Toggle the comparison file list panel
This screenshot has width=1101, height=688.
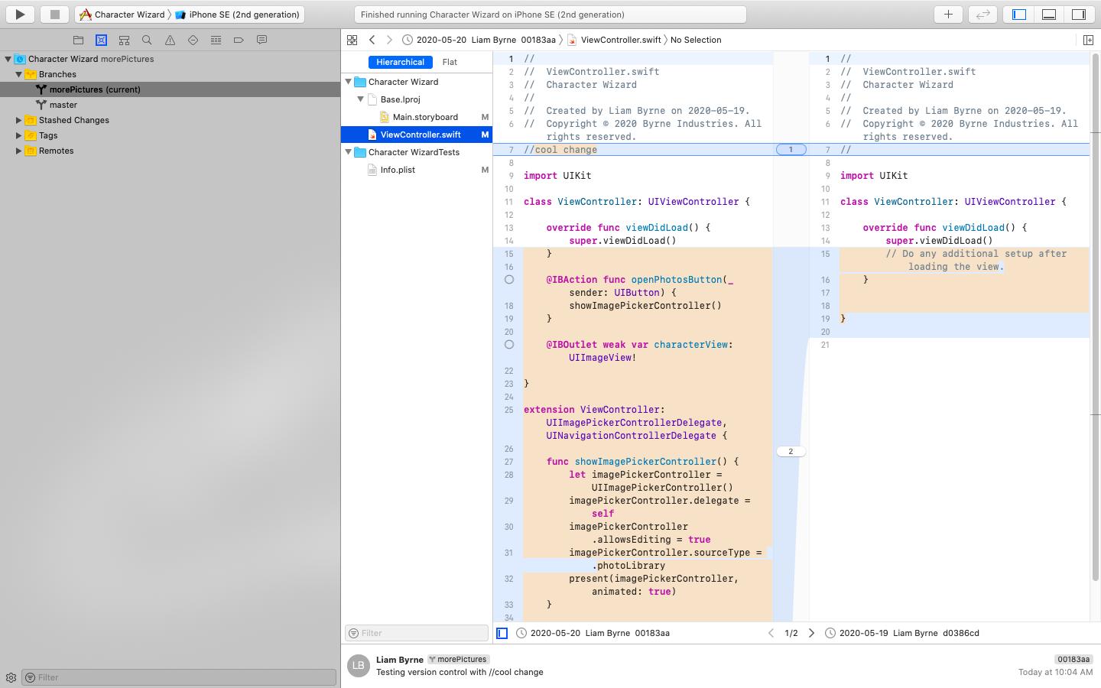click(502, 633)
